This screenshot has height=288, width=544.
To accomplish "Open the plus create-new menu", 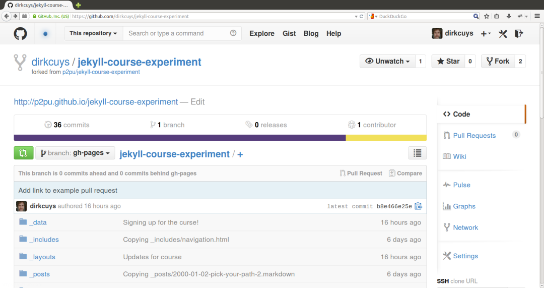I will [486, 34].
